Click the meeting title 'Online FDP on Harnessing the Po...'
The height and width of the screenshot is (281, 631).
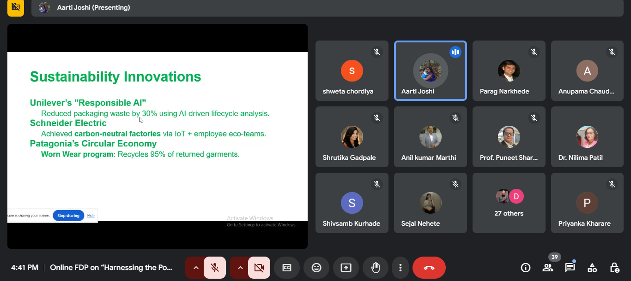point(111,268)
